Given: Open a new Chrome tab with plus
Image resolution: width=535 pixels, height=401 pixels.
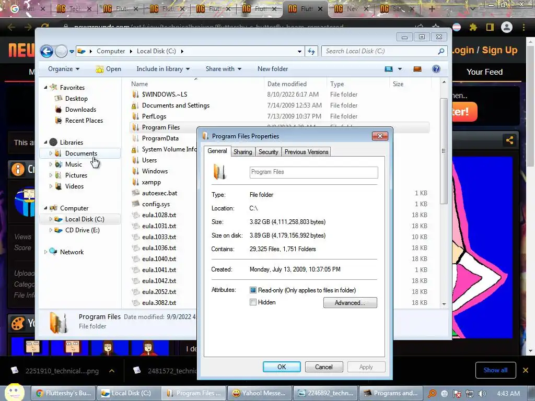Looking at the screenshot, I should coord(432,9).
